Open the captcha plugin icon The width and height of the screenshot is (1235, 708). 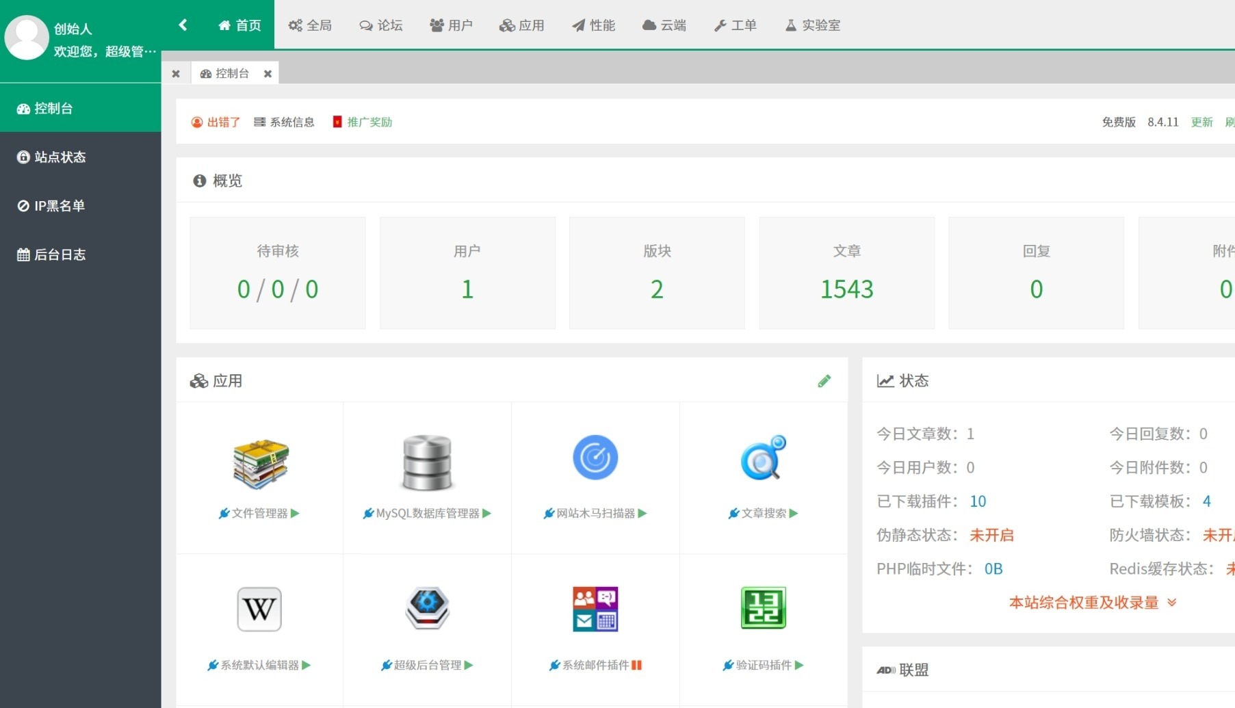(763, 607)
